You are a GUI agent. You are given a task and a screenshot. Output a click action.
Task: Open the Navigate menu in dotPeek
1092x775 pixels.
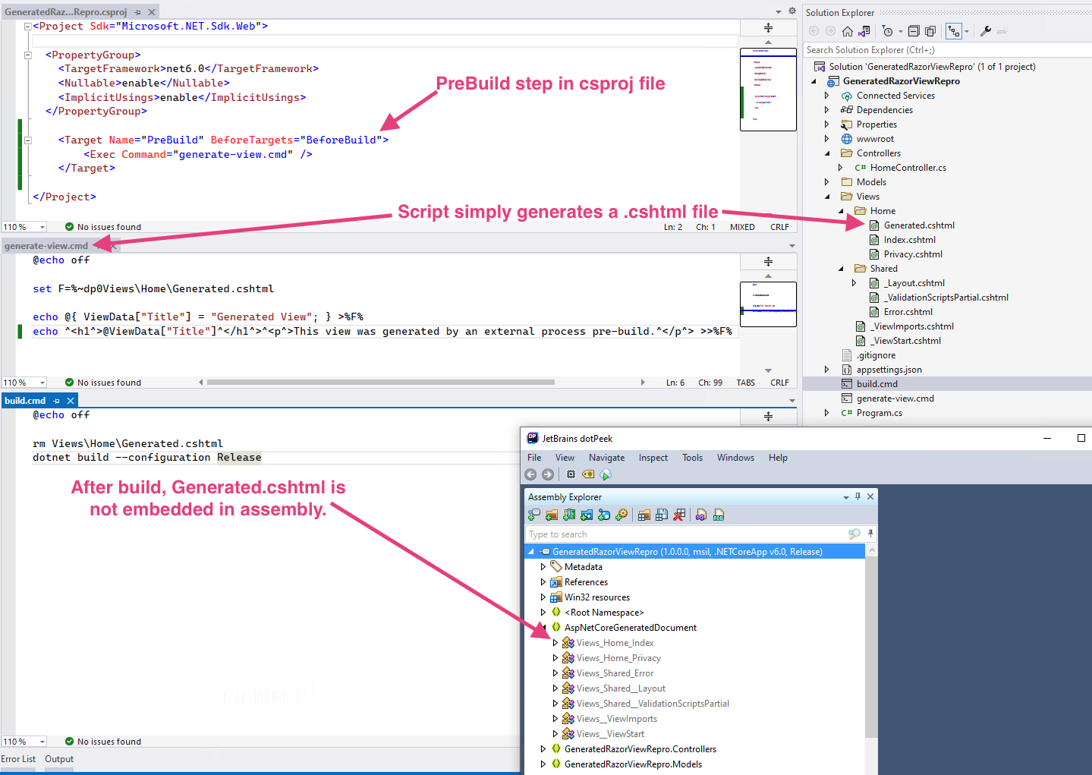pos(606,457)
